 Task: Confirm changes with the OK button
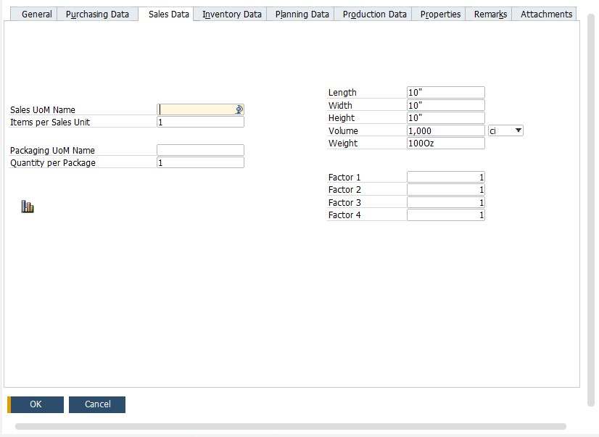pyautogui.click(x=36, y=404)
